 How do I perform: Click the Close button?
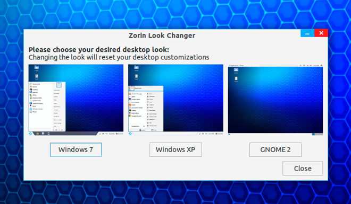point(303,168)
